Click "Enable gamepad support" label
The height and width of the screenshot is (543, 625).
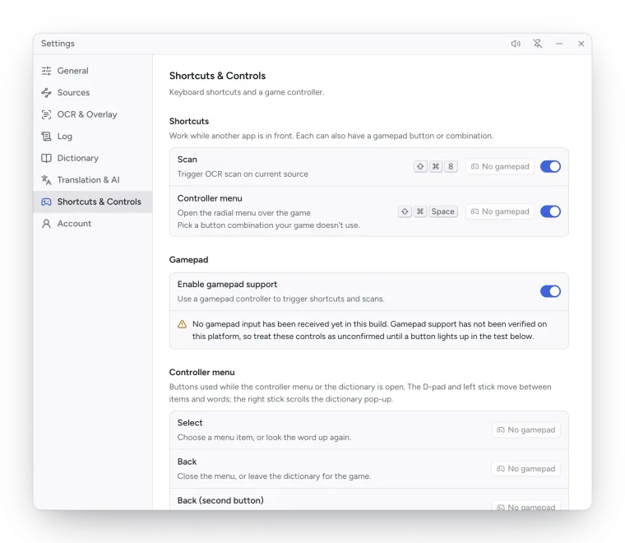(227, 285)
